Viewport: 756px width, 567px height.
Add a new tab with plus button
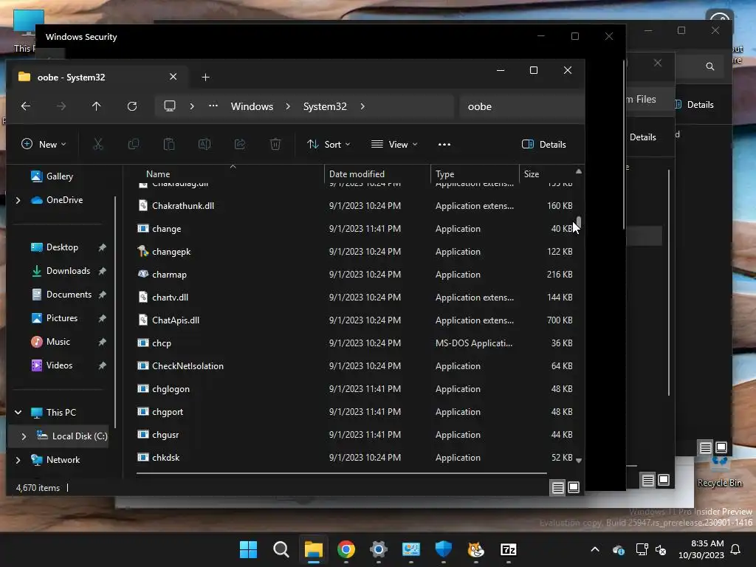click(205, 77)
